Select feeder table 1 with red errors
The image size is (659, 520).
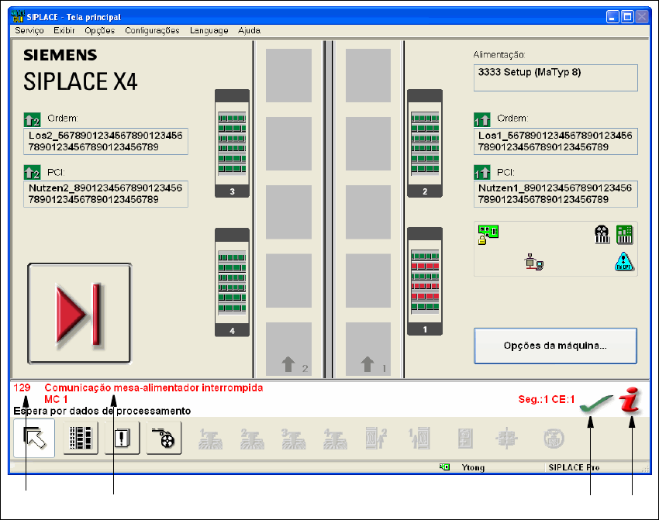pyautogui.click(x=425, y=281)
